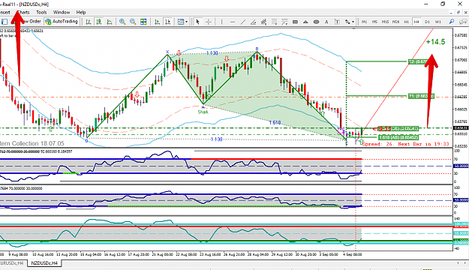The height and width of the screenshot is (270, 469).
Task: Set timeframe to W1
Action: point(438,22)
